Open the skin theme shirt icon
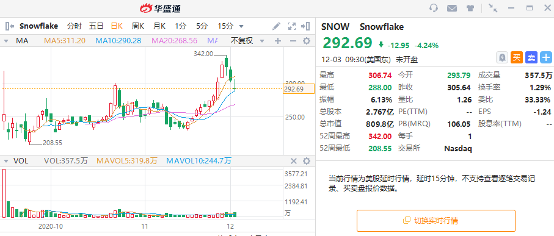The width and height of the screenshot is (554, 236). pos(470,8)
